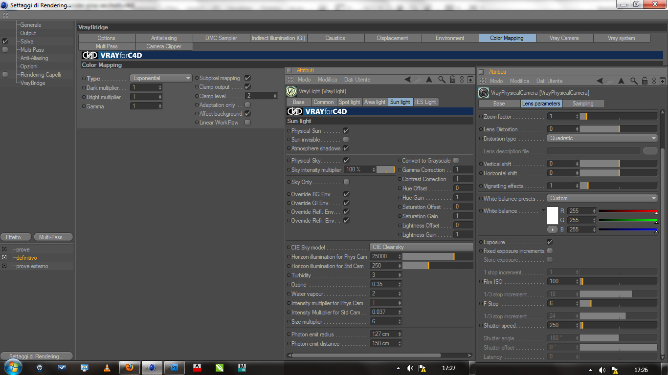
Task: Open the Indirect illumination (GI) tab
Action: coord(279,38)
